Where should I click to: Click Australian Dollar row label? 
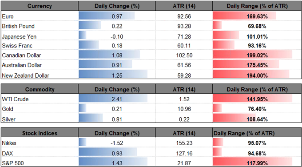pyautogui.click(x=22, y=65)
